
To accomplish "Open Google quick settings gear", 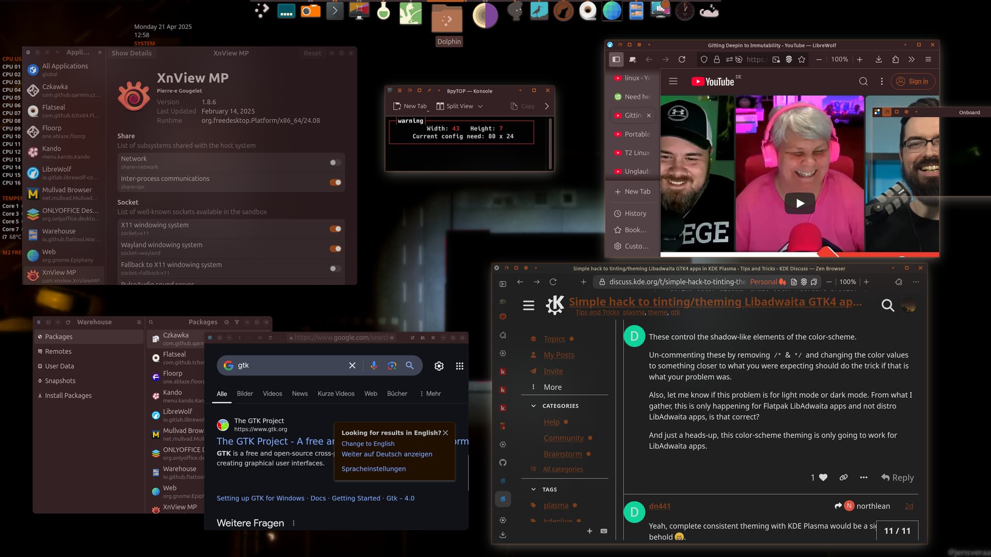I will [x=439, y=366].
